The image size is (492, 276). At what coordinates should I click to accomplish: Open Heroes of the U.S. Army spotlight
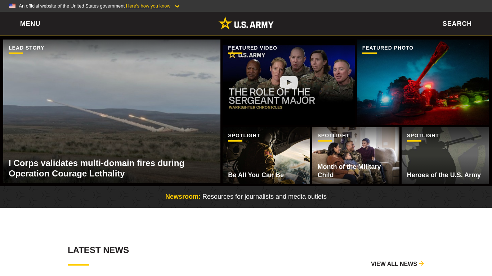(x=445, y=155)
